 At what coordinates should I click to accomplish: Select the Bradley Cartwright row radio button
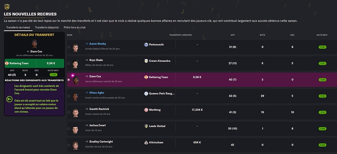click(x=69, y=145)
